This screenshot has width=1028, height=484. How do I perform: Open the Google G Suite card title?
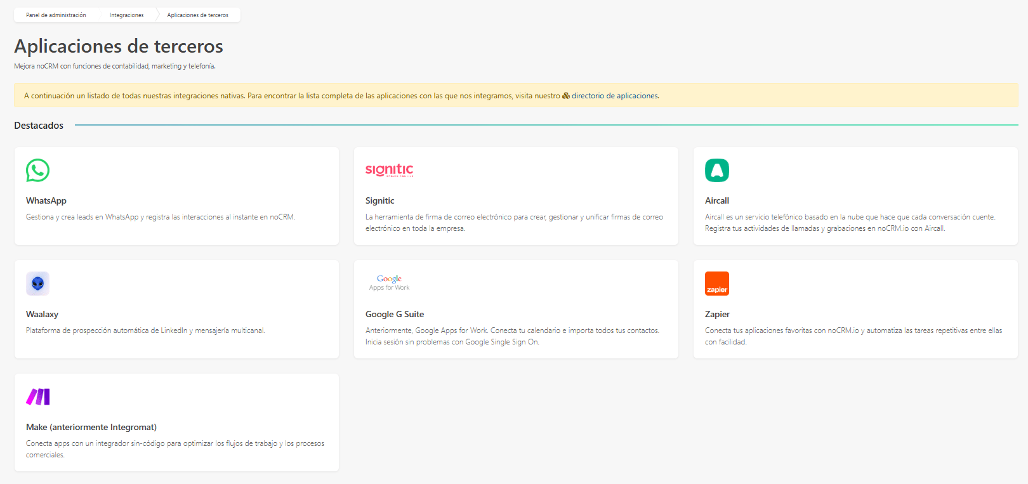point(395,314)
